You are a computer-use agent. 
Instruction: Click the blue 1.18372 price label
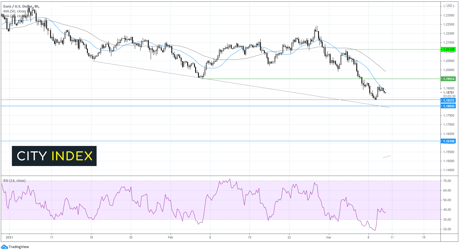point(448,100)
